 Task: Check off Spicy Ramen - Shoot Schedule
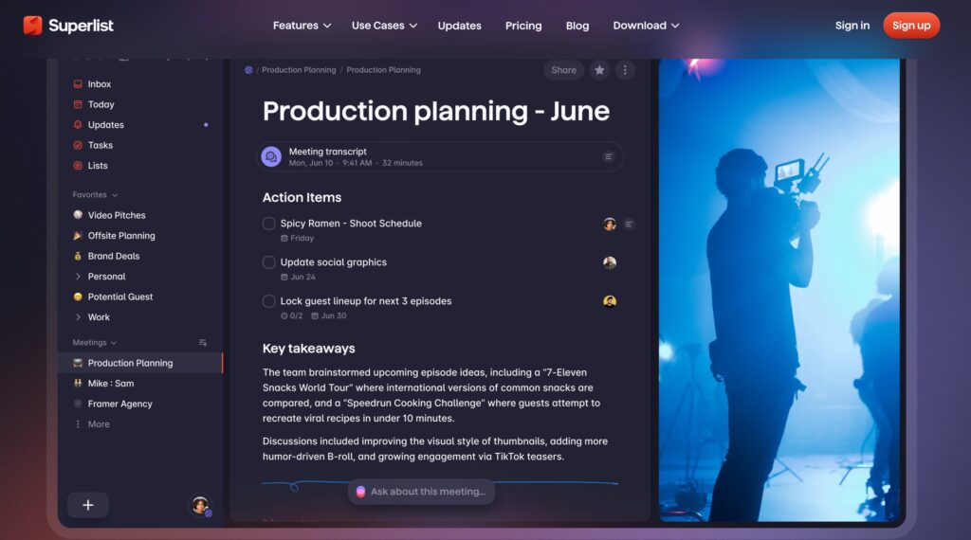pos(268,224)
